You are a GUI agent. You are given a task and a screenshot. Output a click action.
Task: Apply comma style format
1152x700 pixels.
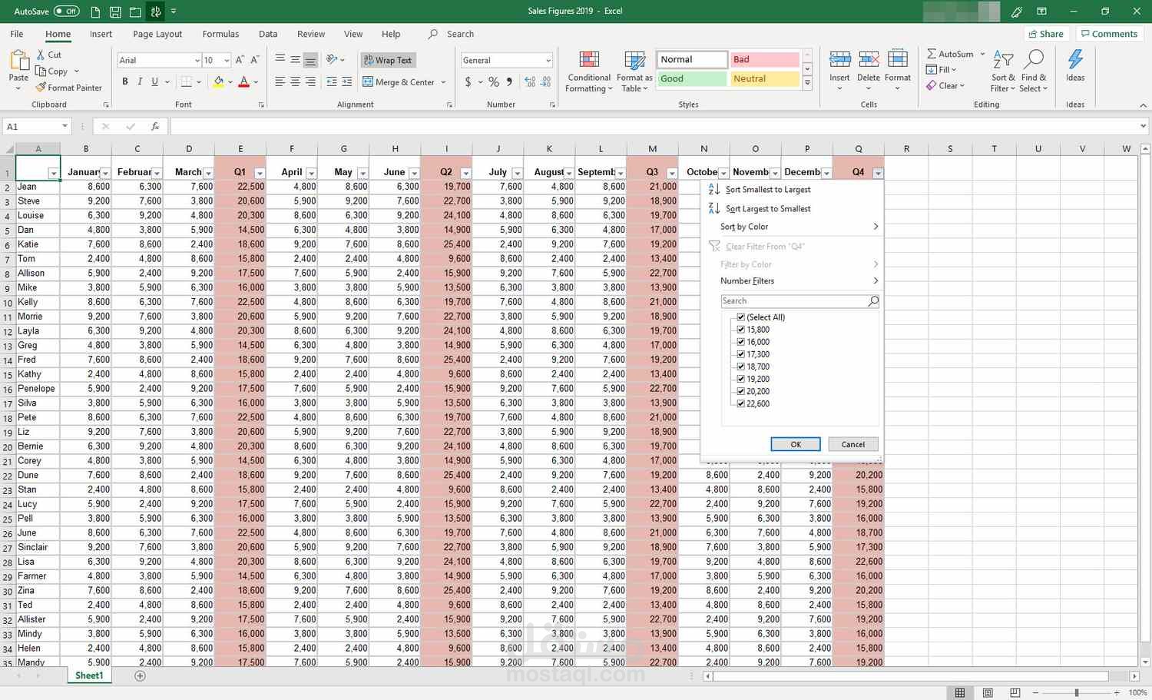pyautogui.click(x=509, y=81)
